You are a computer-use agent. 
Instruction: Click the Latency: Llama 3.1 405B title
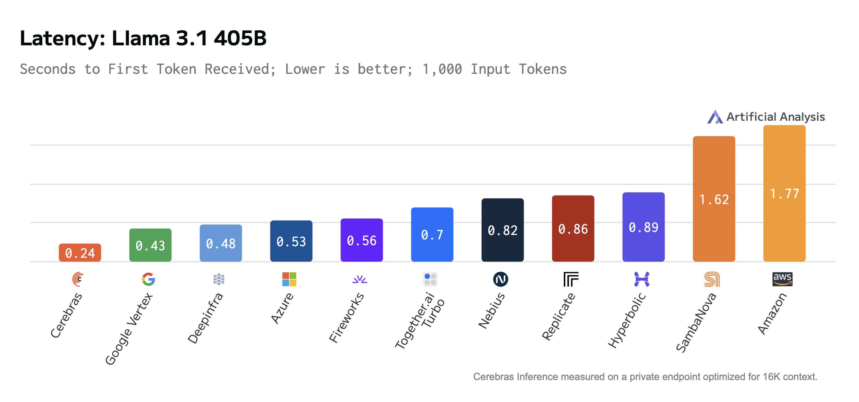coord(143,38)
